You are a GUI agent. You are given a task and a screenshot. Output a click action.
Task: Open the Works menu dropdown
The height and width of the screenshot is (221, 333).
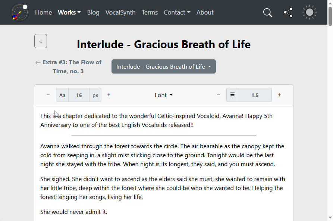[69, 12]
